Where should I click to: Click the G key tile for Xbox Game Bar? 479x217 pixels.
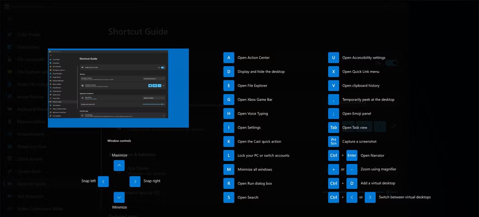click(229, 100)
